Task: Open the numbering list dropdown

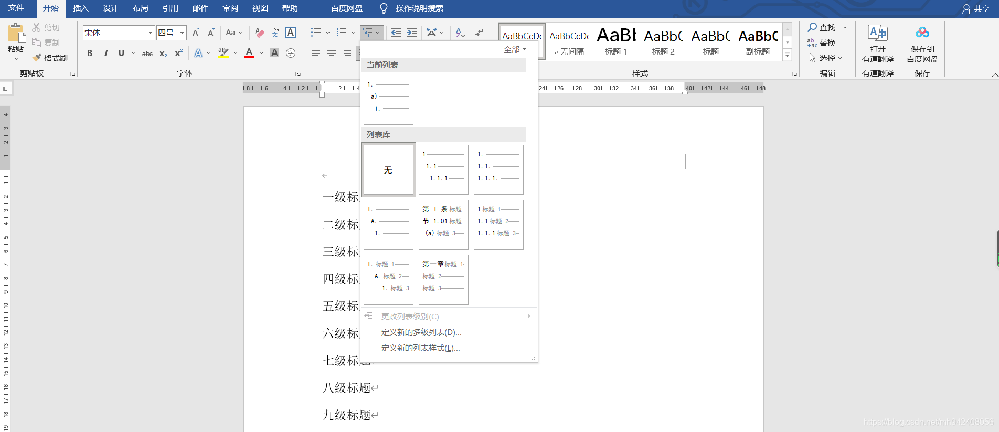Action: 354,33
